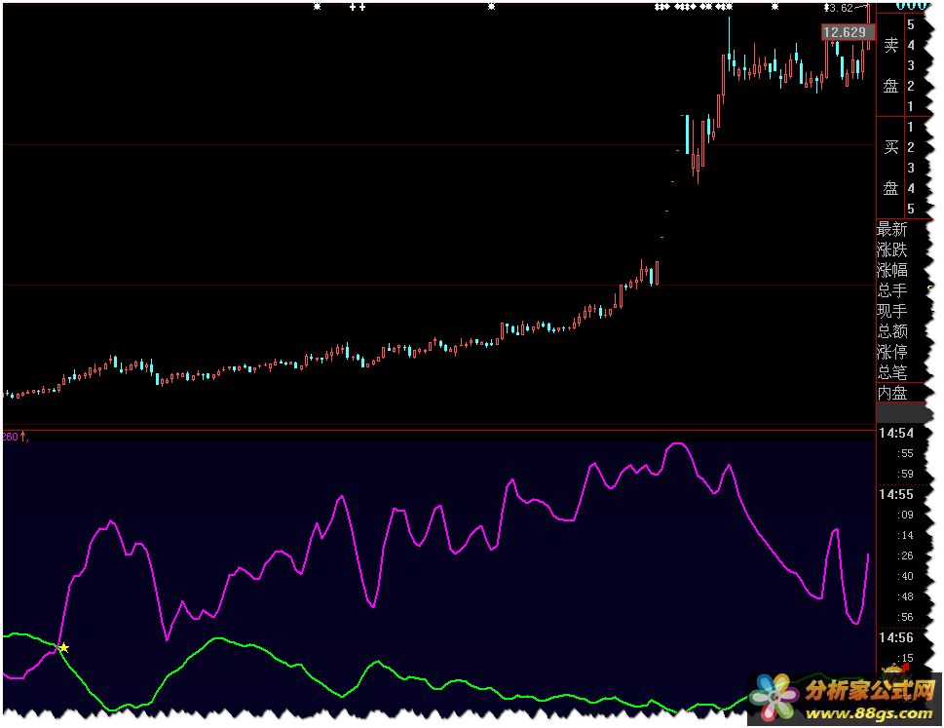Viewport: 944px width, 728px height.
Task: Click the 总手 total volume row
Action: pos(892,290)
